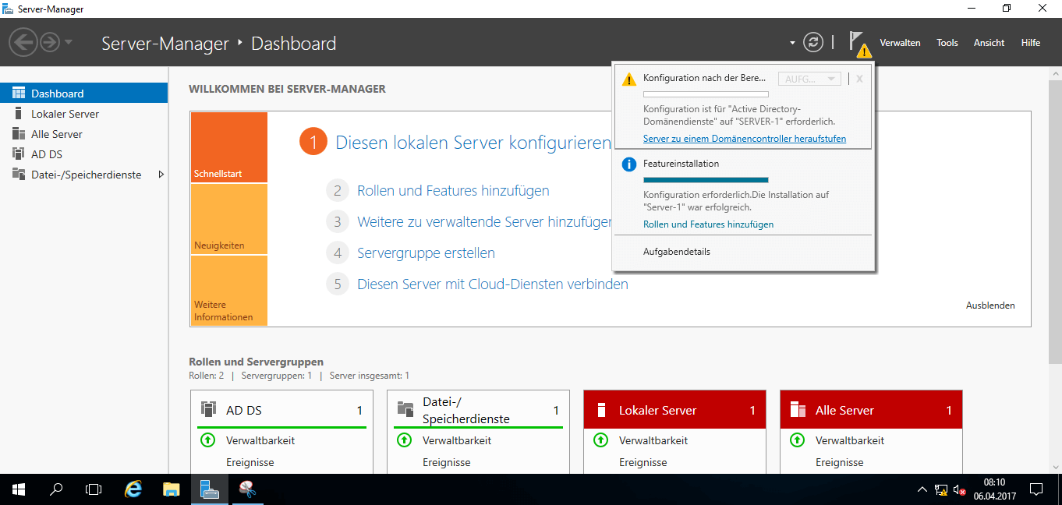
Task: Open Action Center notification icon in tray
Action: tap(1036, 489)
